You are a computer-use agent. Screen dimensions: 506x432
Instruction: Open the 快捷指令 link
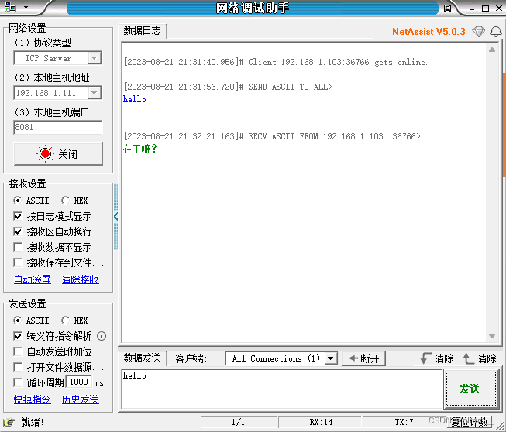33,399
